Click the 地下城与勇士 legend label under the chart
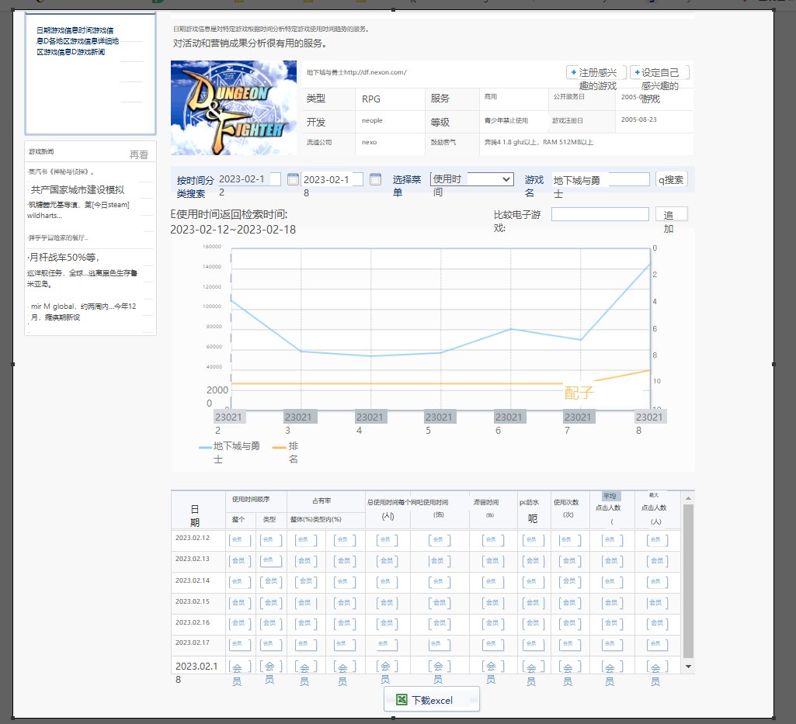The width and height of the screenshot is (796, 724). (x=237, y=452)
